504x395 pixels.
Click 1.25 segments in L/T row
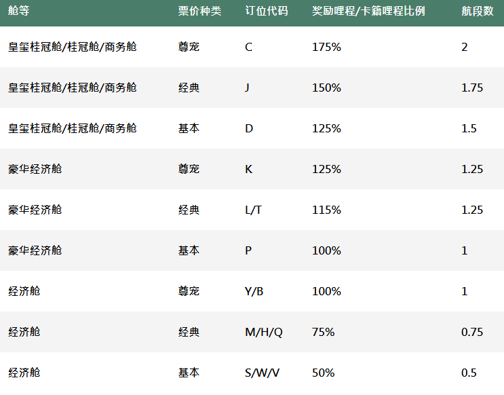pyautogui.click(x=472, y=210)
